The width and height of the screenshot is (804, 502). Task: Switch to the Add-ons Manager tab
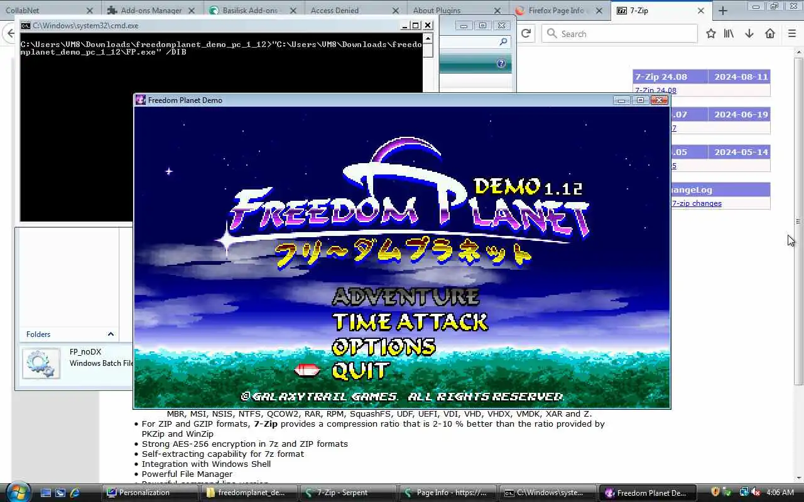pyautogui.click(x=151, y=11)
